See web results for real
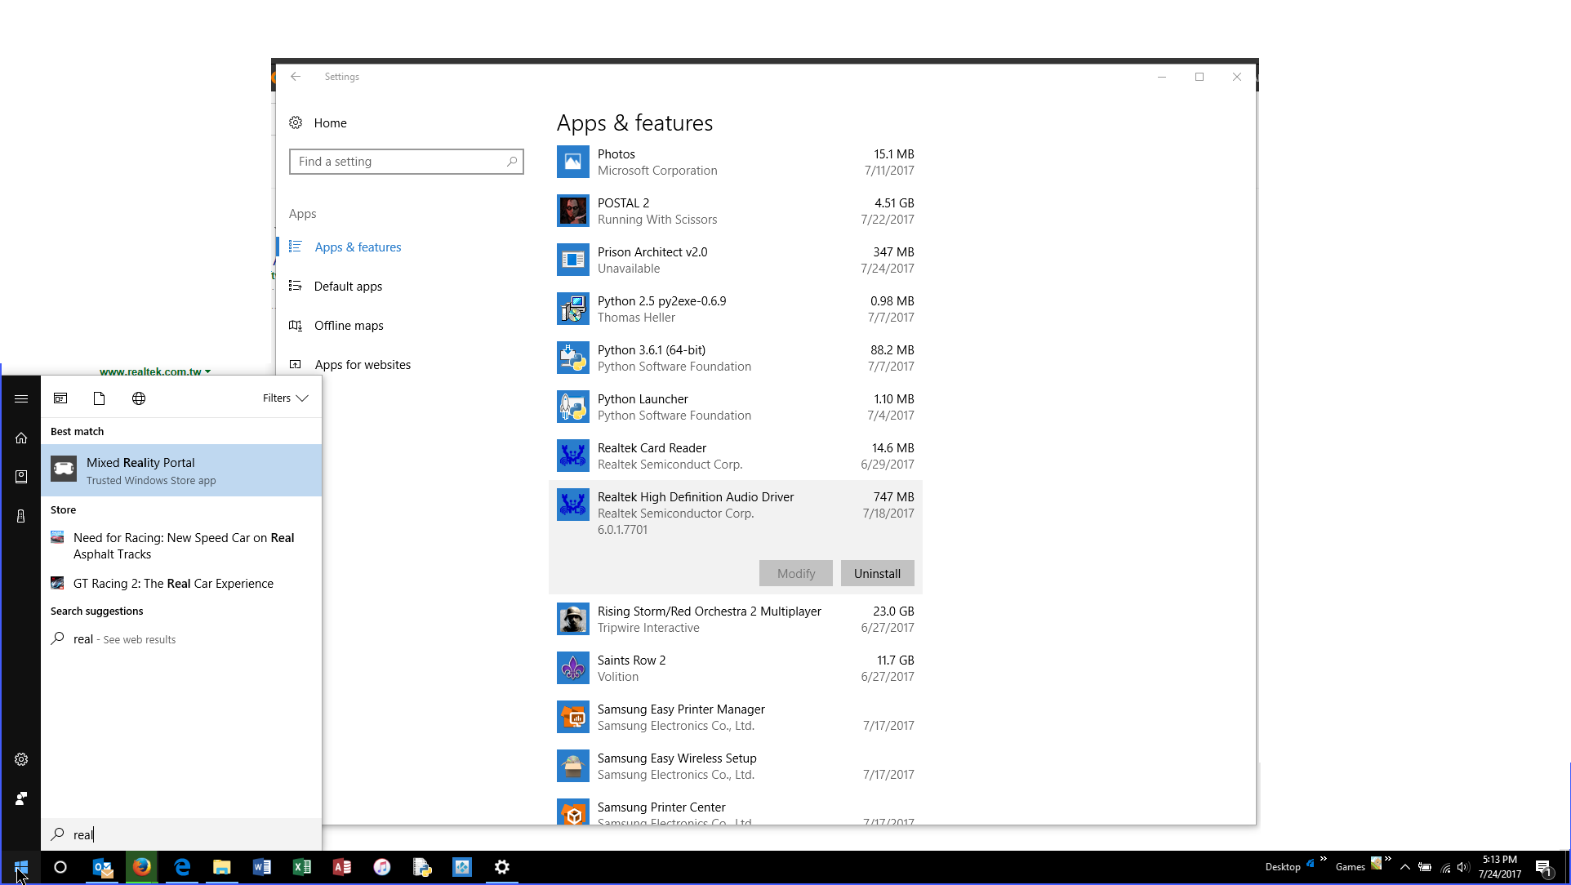Image resolution: width=1571 pixels, height=885 pixels. click(x=181, y=638)
